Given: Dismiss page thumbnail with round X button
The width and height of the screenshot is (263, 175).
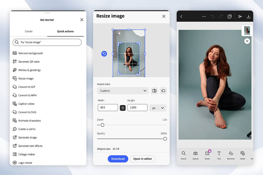Looking at the screenshot, I should tap(247, 41).
